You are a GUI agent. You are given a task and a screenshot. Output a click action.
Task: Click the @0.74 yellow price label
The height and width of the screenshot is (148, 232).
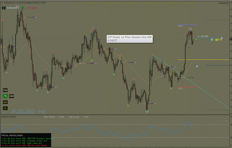click(x=219, y=39)
